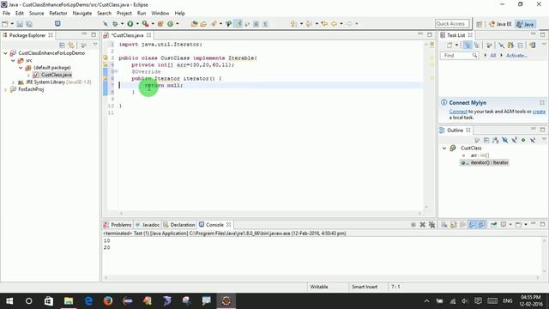The height and width of the screenshot is (309, 549).
Task: Click the External Tools run icon
Action: coord(145,24)
